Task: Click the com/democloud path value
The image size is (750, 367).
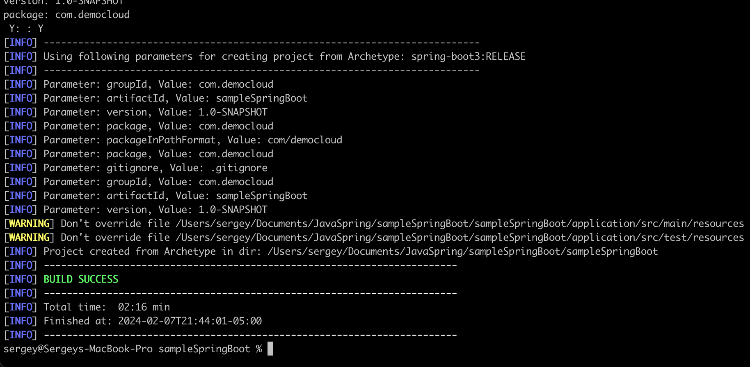Action: pyautogui.click(x=304, y=140)
